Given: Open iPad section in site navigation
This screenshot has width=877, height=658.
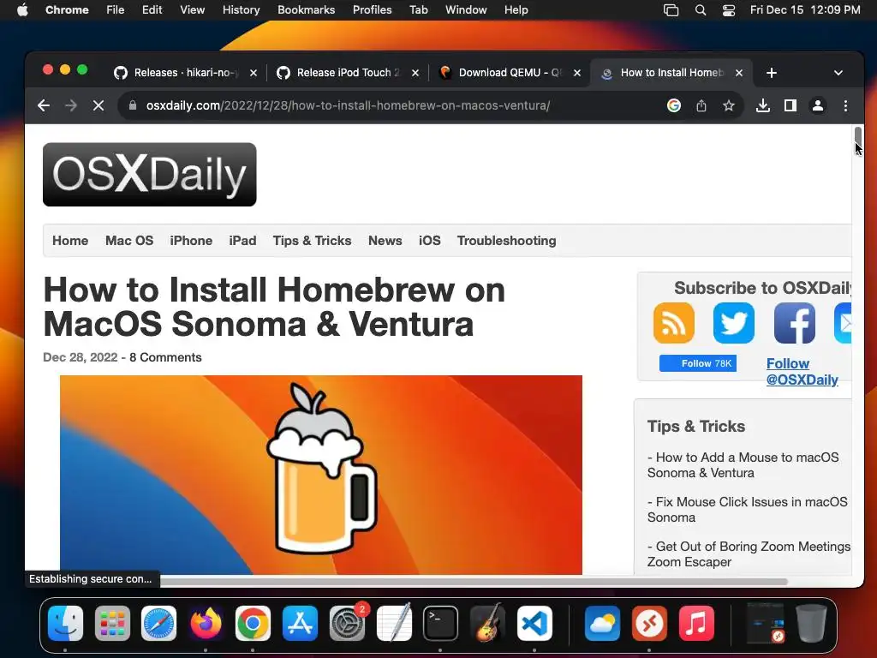Looking at the screenshot, I should click(x=242, y=241).
